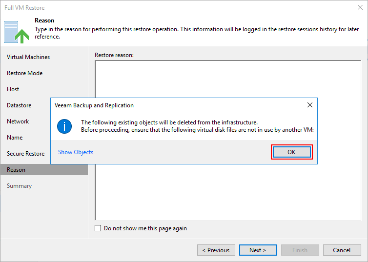The width and height of the screenshot is (368, 262).
Task: Cancel the restore wizard
Action: click(x=342, y=250)
